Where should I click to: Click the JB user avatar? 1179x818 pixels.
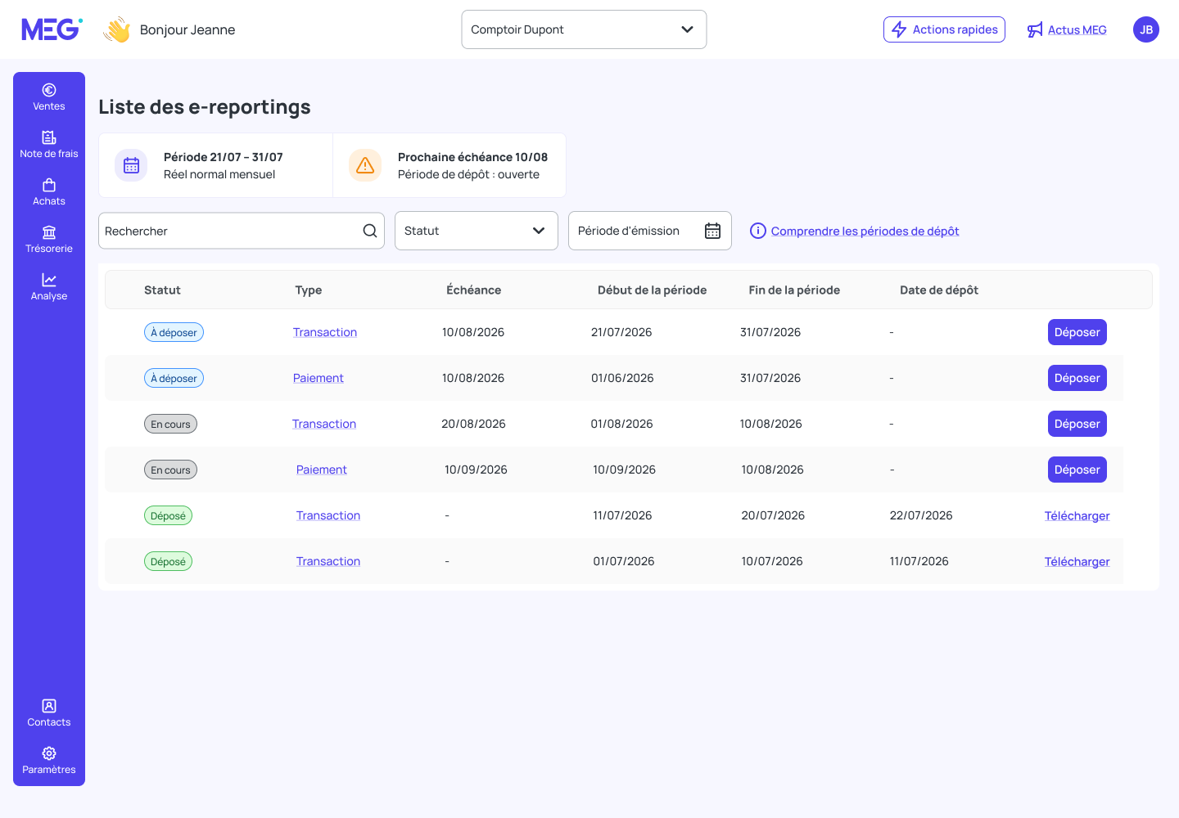coord(1146,29)
